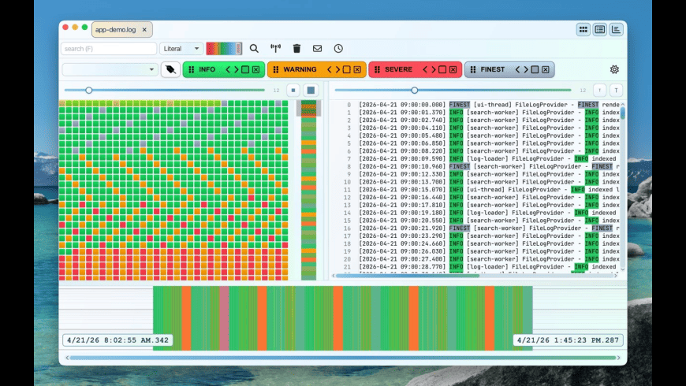Viewport: 686px width, 386px height.
Task: Jump to next FINEST match
Action: click(x=526, y=69)
